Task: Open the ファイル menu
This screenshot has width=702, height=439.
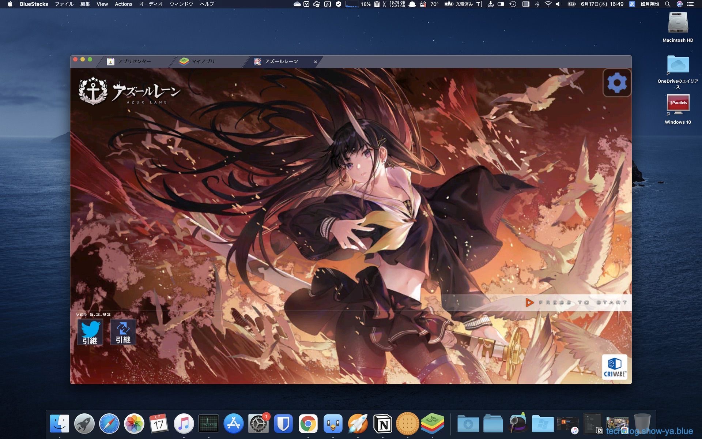Action: point(64,4)
